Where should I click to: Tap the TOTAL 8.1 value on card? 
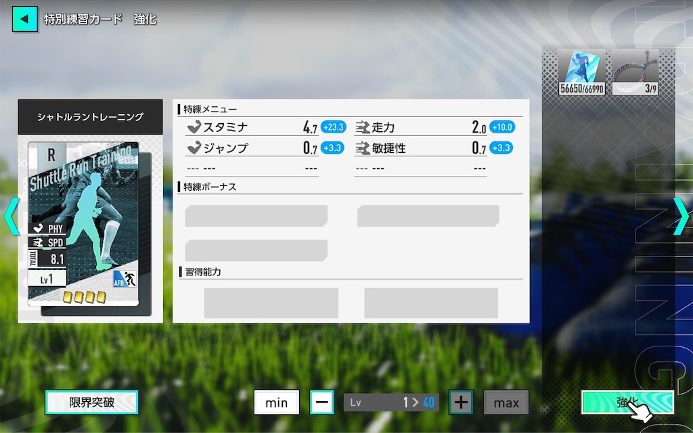48,259
